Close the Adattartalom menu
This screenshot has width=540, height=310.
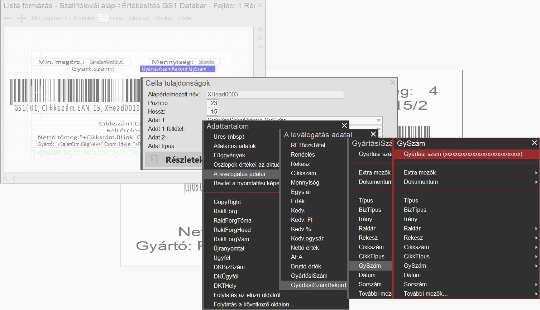[344, 125]
